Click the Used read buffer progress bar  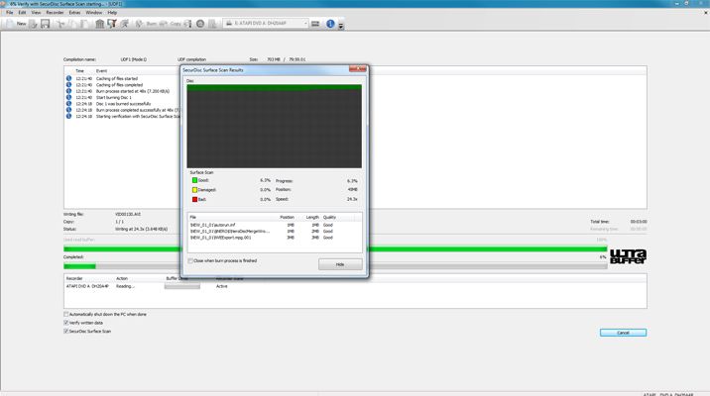335,249
